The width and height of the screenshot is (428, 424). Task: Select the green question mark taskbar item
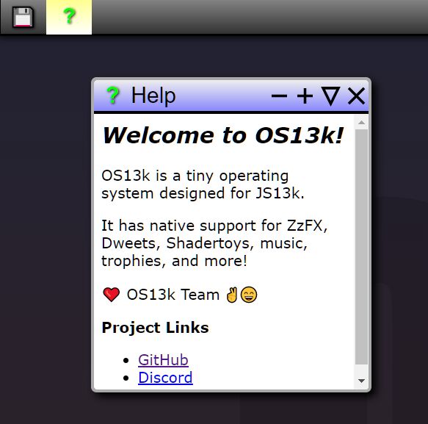coord(69,17)
